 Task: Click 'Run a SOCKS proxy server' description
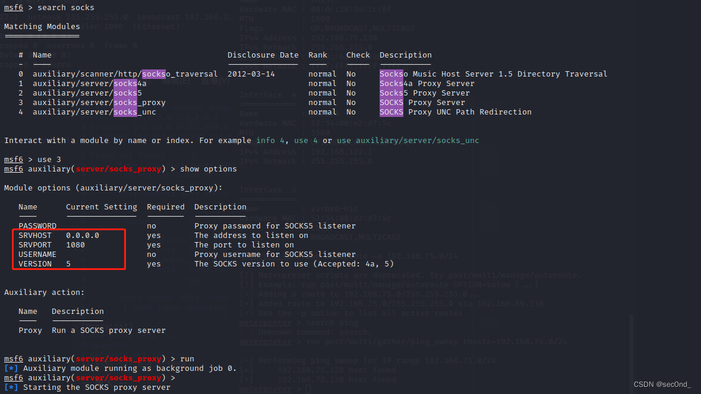(109, 330)
